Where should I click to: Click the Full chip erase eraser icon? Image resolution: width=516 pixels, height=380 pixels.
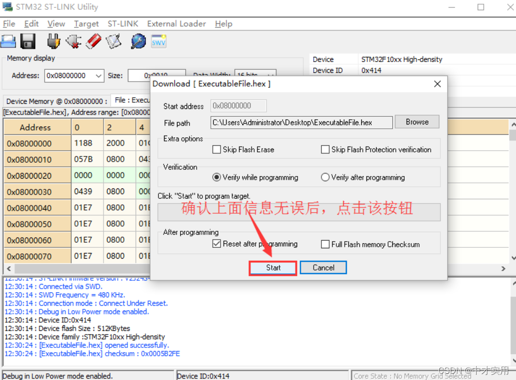point(94,42)
